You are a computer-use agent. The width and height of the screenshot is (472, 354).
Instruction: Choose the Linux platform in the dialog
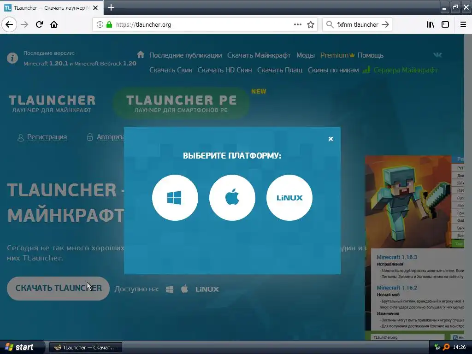click(x=289, y=198)
